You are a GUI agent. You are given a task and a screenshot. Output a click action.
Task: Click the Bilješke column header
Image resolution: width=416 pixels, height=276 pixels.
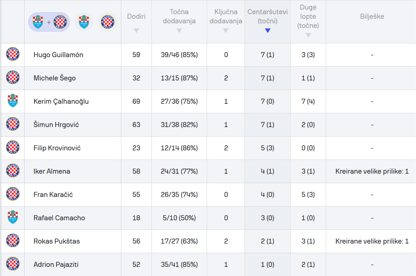point(372,16)
